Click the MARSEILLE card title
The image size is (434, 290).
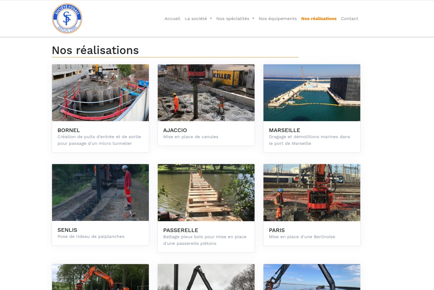click(x=285, y=130)
